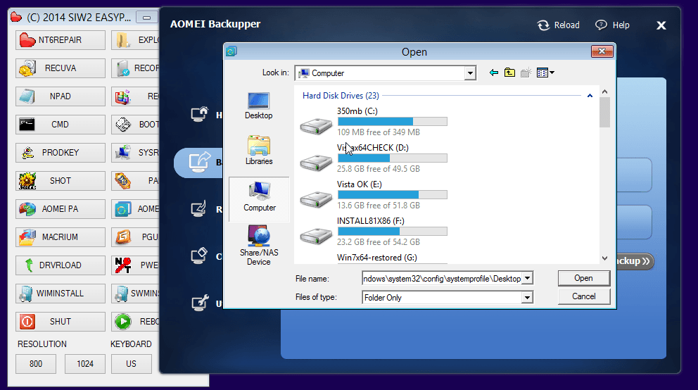Expand the Look in dropdown
The width and height of the screenshot is (698, 390).
click(x=470, y=73)
